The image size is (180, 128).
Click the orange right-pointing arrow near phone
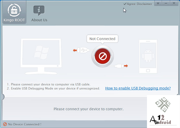[126, 66]
